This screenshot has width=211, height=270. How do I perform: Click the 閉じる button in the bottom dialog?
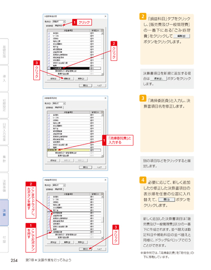[x=85, y=249]
